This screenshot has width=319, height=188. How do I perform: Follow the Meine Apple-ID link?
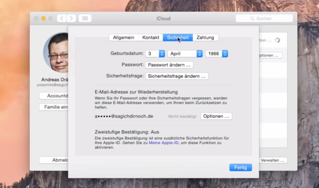[163, 143]
